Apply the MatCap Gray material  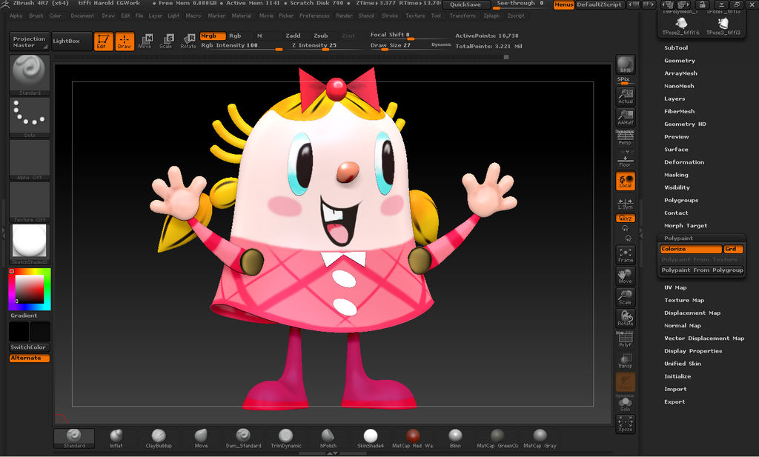[540, 438]
